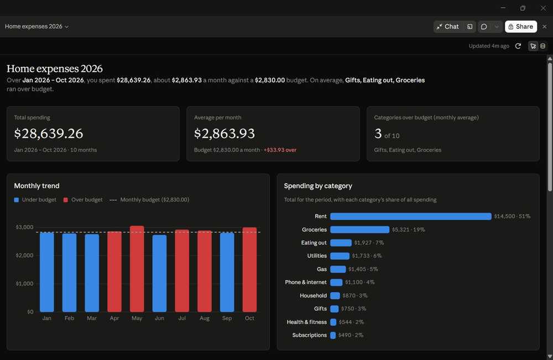Click the Phone & internet category label

pos(306,282)
